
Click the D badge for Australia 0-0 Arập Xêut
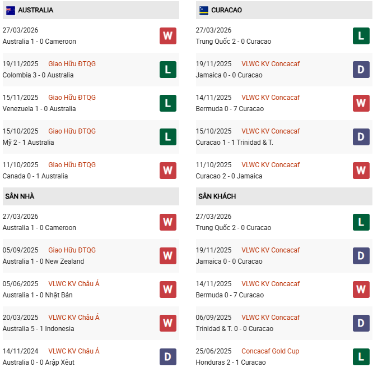click(x=168, y=357)
